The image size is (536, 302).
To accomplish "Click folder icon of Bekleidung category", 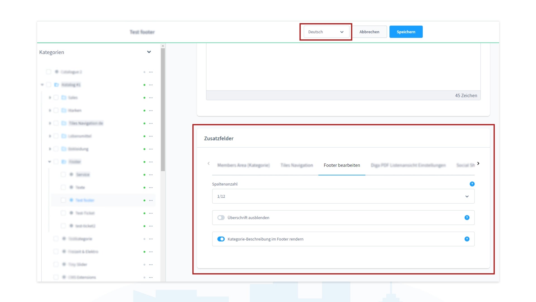I will [x=64, y=149].
